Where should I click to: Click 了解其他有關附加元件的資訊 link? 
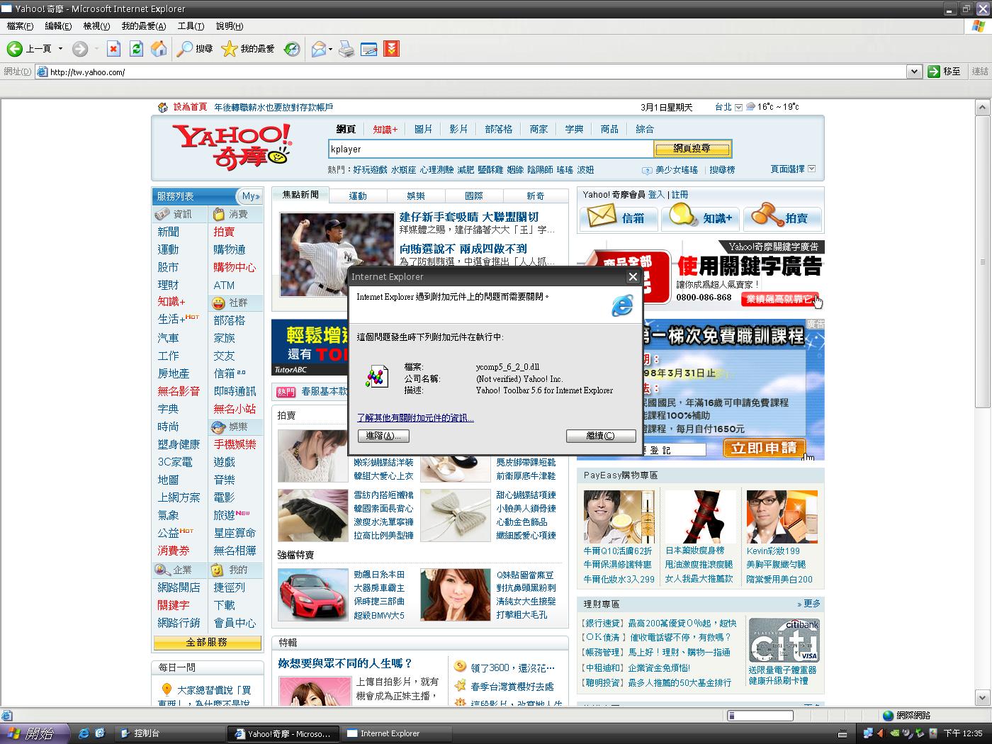[x=415, y=418]
